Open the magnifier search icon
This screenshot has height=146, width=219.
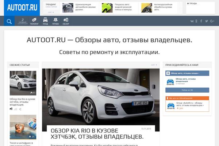[x=9, y=22]
